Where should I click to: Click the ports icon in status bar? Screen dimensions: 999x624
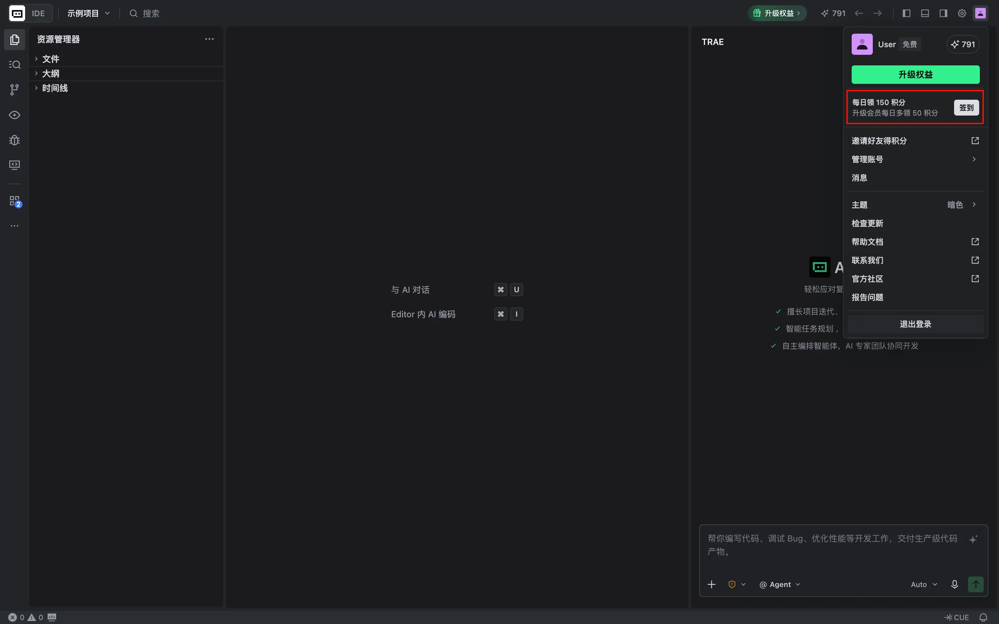[x=52, y=617]
